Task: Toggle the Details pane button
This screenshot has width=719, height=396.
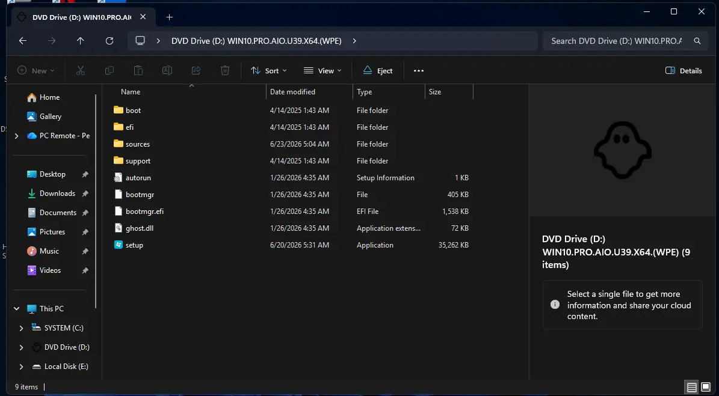Action: coord(684,70)
